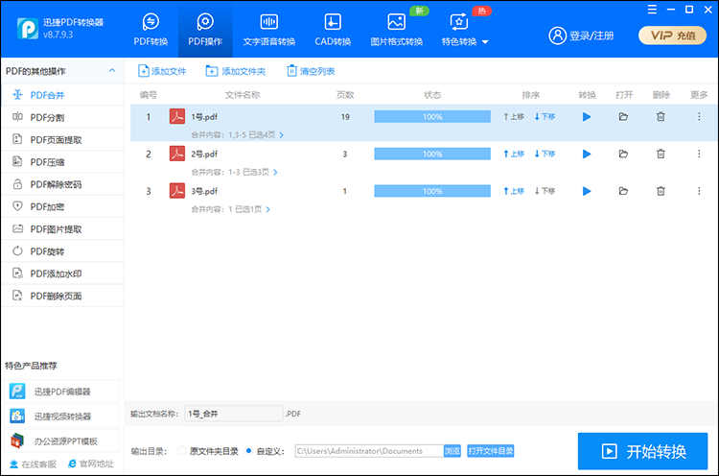The image size is (719, 476).
Task: Open folder icon for 3号.pdf
Action: point(623,191)
